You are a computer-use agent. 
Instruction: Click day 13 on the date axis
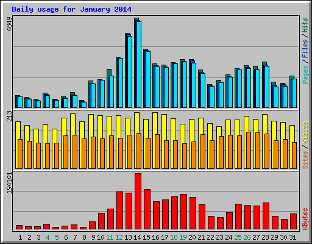pyautogui.click(x=128, y=237)
